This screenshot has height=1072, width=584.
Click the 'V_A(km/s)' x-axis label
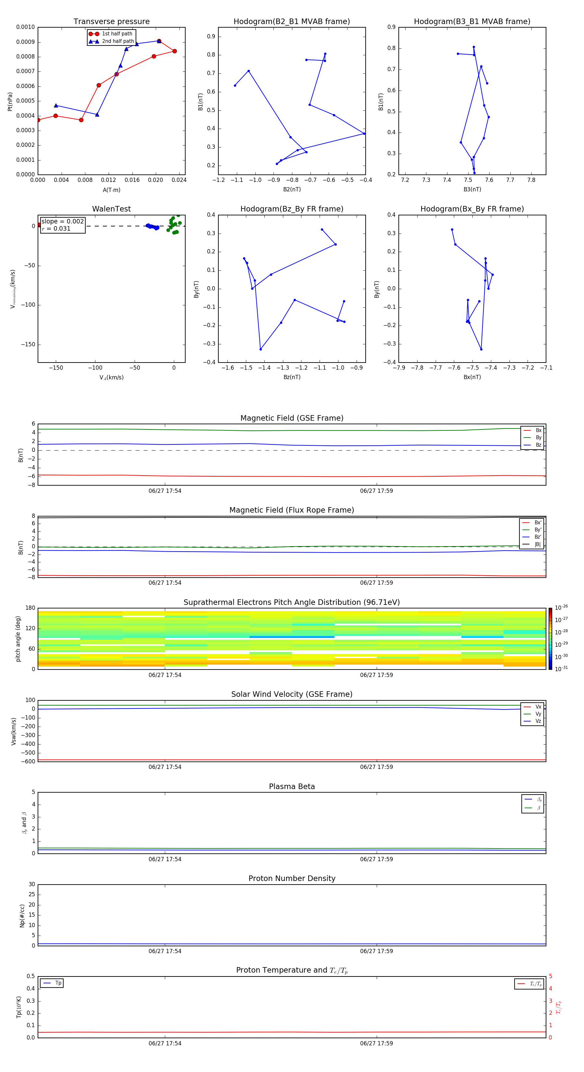click(111, 377)
